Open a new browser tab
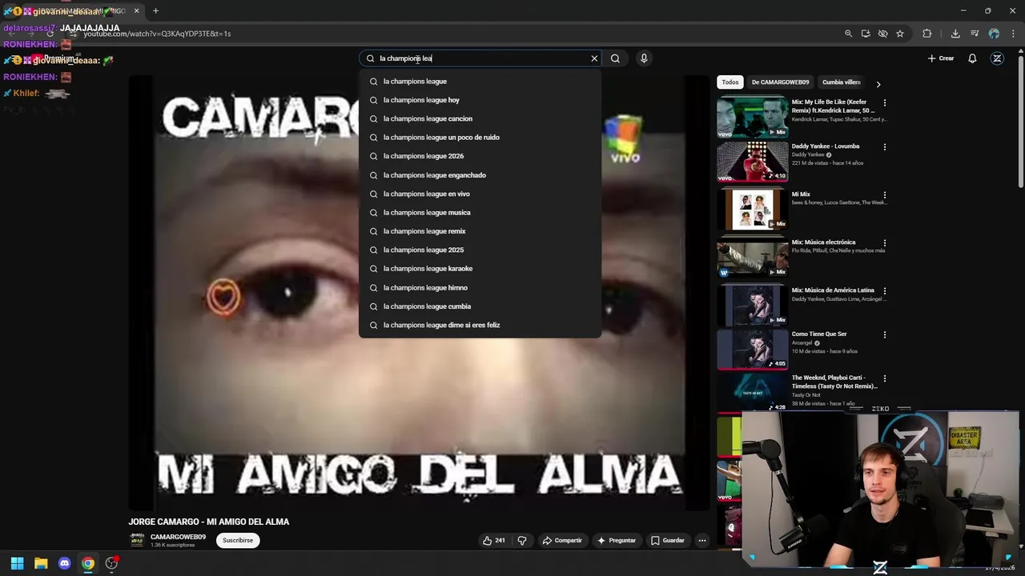The width and height of the screenshot is (1025, 576). pyautogui.click(x=155, y=11)
